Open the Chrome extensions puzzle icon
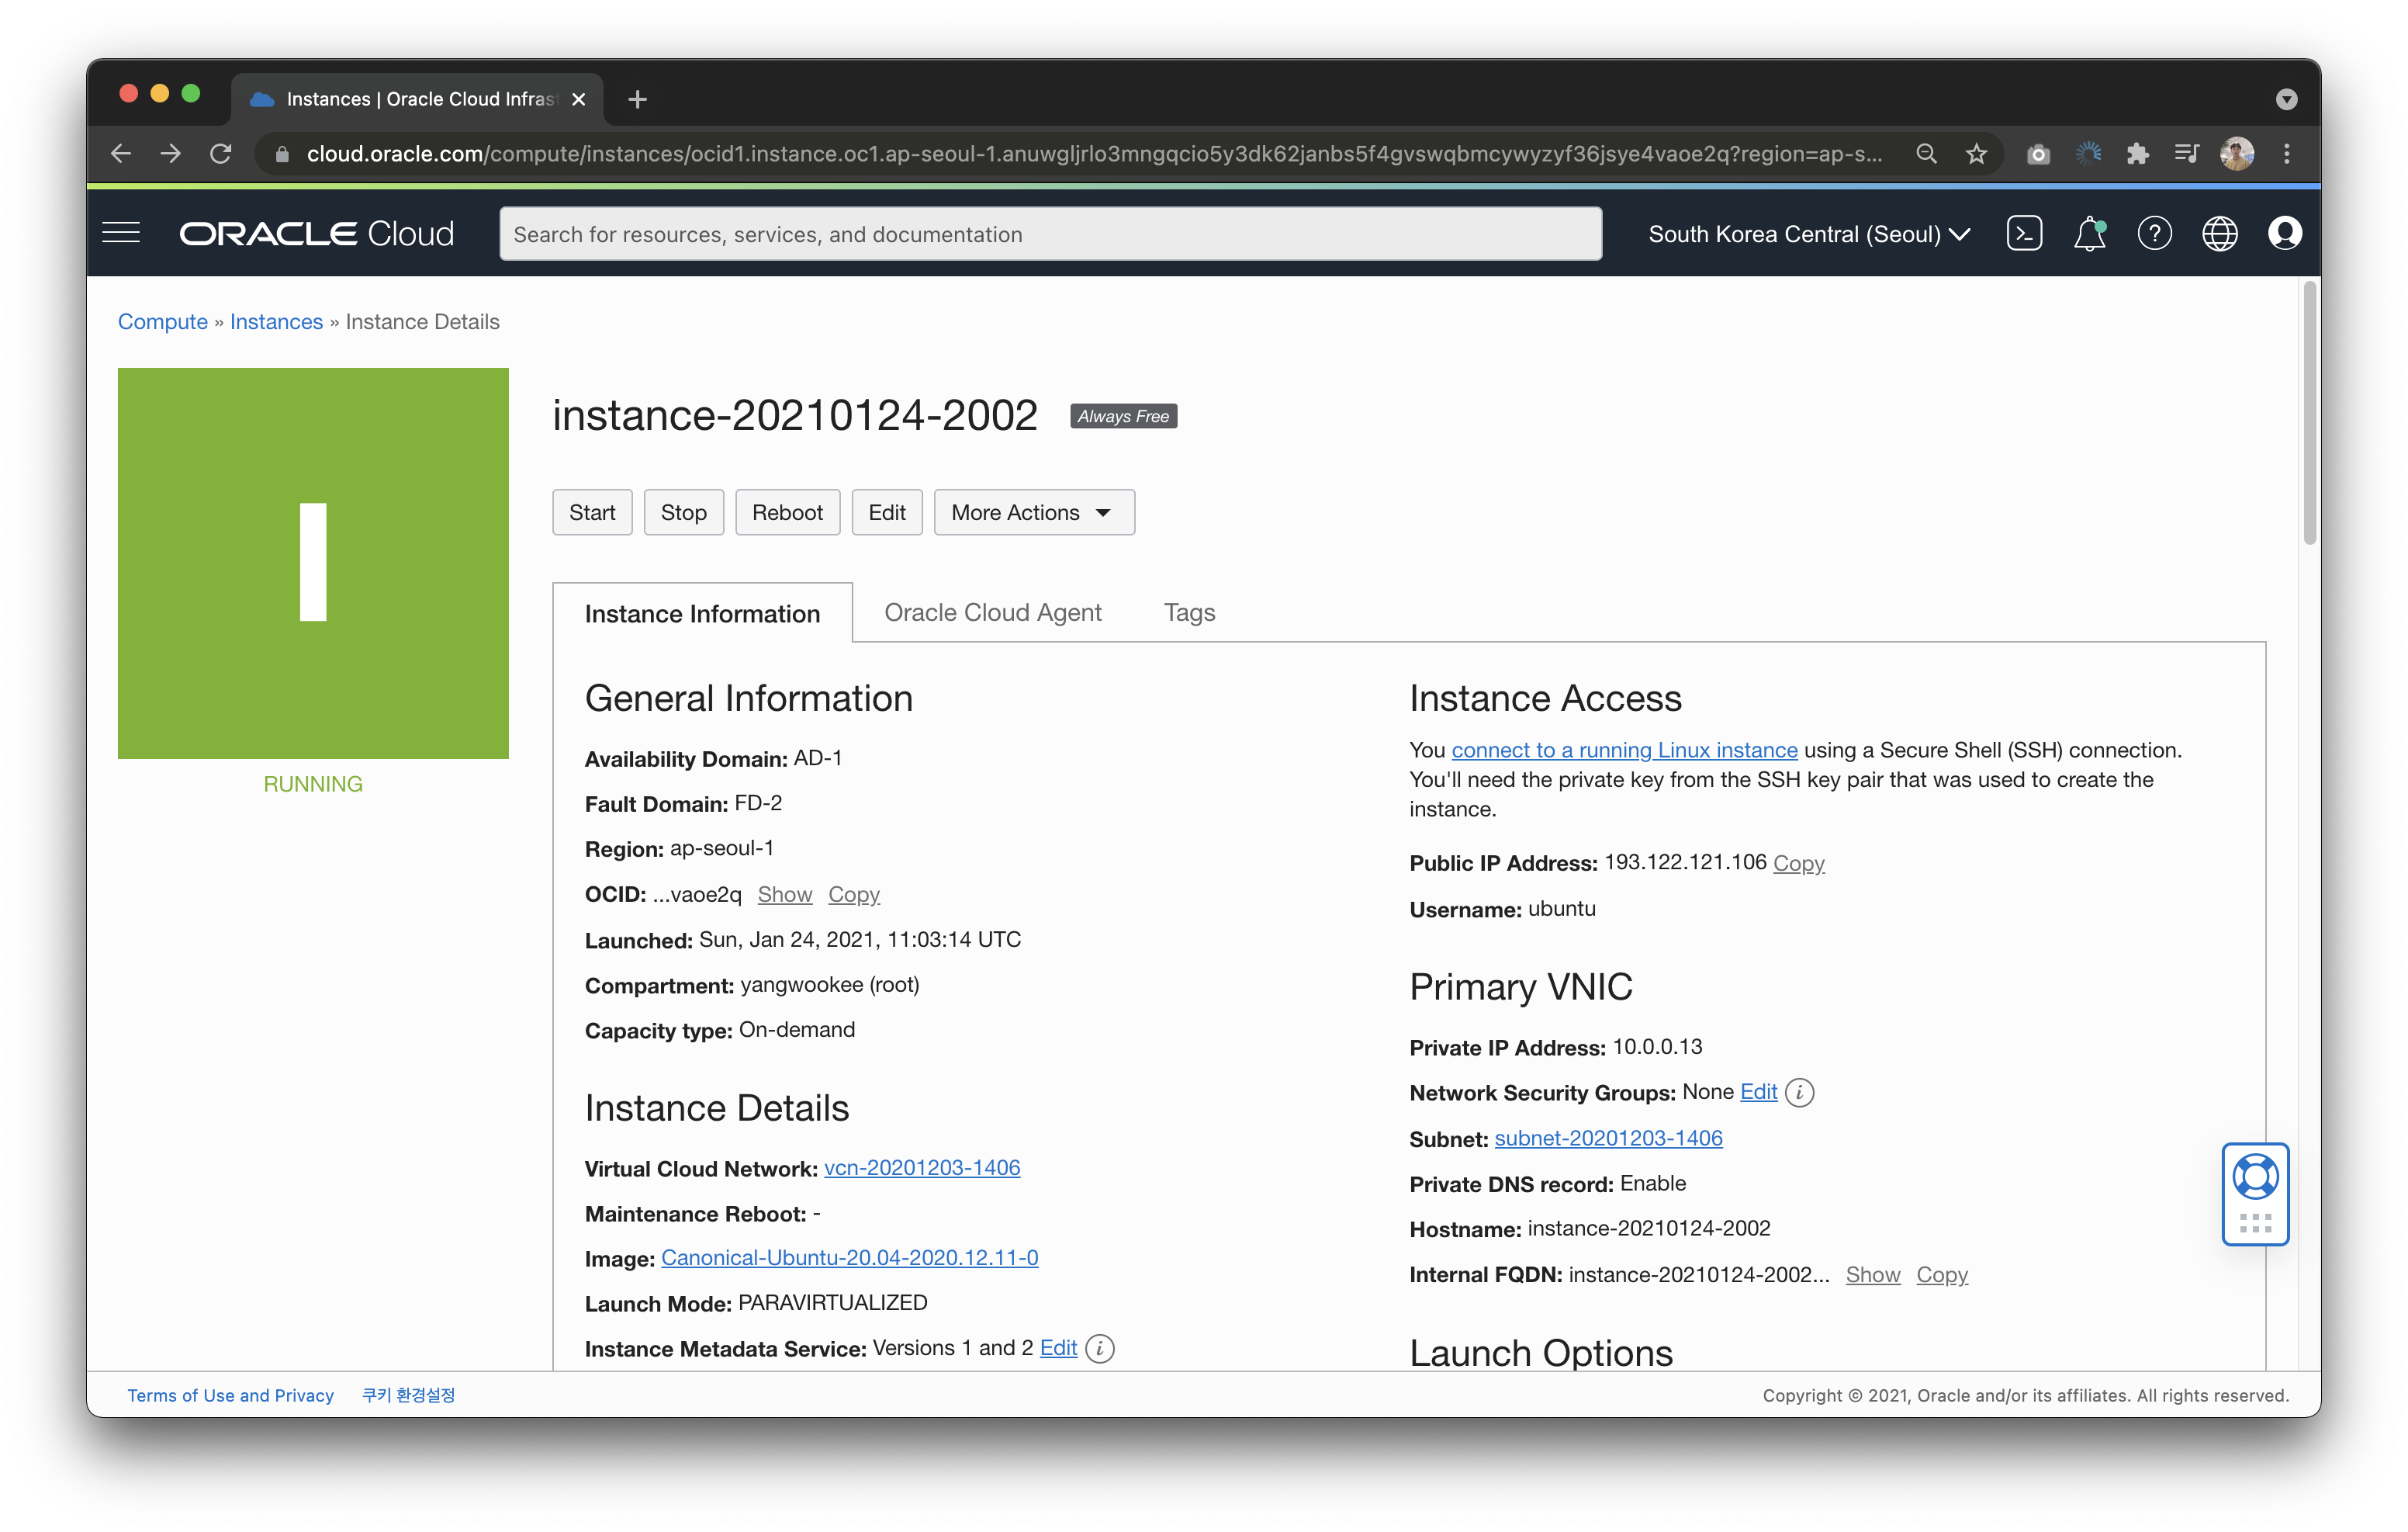2408x1532 pixels. pyautogui.click(x=2137, y=153)
